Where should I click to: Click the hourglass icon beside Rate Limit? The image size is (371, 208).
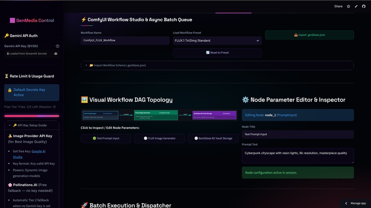coord(6,76)
